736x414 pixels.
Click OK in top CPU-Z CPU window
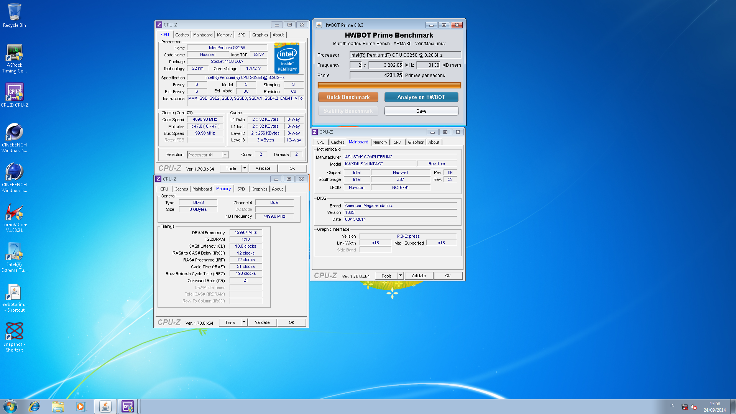pos(292,168)
